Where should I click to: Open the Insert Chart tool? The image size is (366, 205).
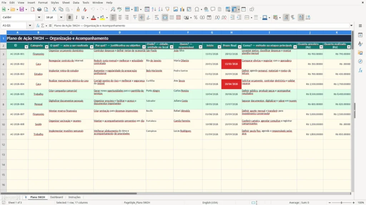tap(182, 9)
